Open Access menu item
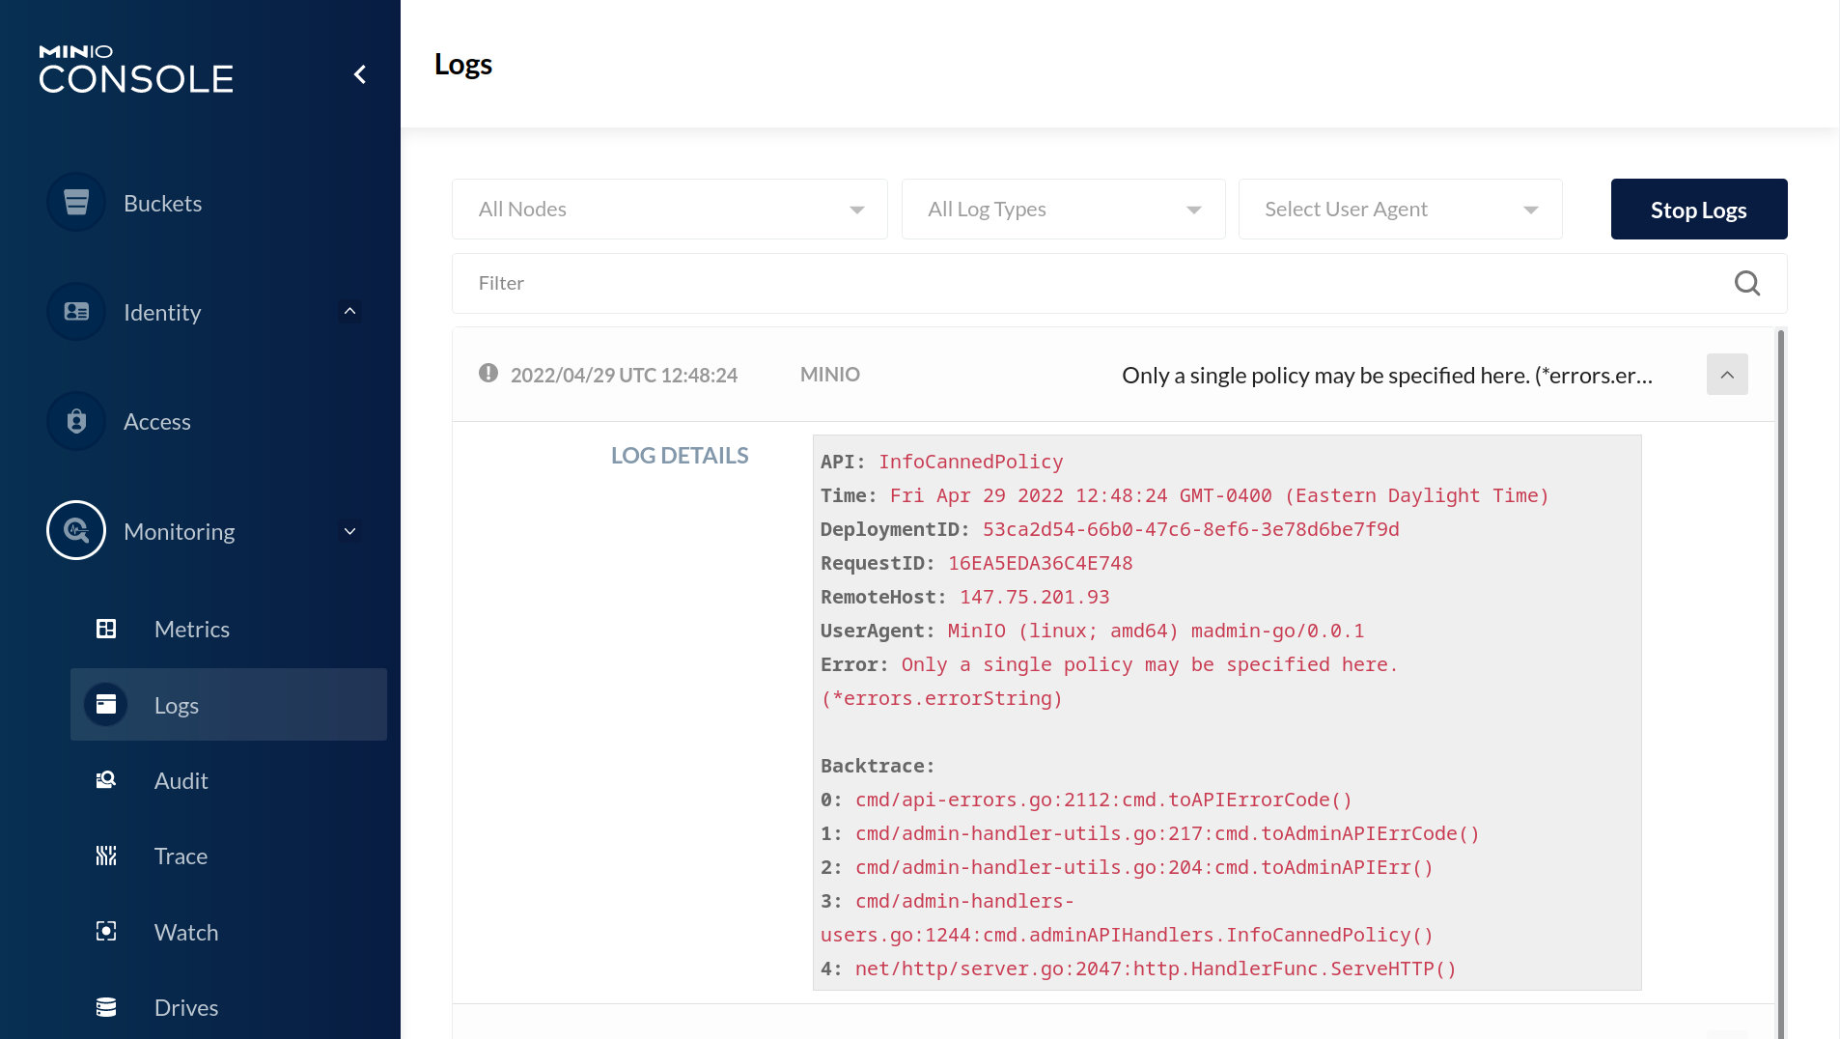Image resolution: width=1840 pixels, height=1039 pixels. coord(157,421)
